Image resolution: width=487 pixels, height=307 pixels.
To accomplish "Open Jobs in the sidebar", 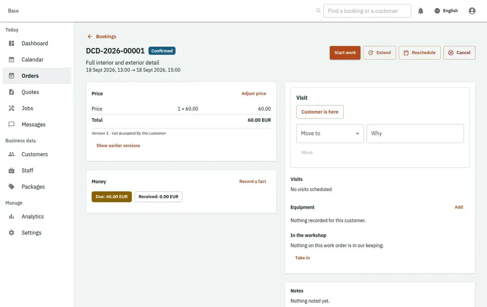I will (x=37, y=108).
